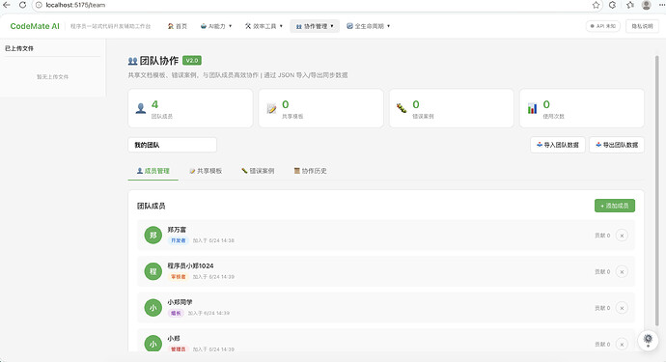Click the people icon beside 团队协作 title
666x362 pixels.
point(132,61)
